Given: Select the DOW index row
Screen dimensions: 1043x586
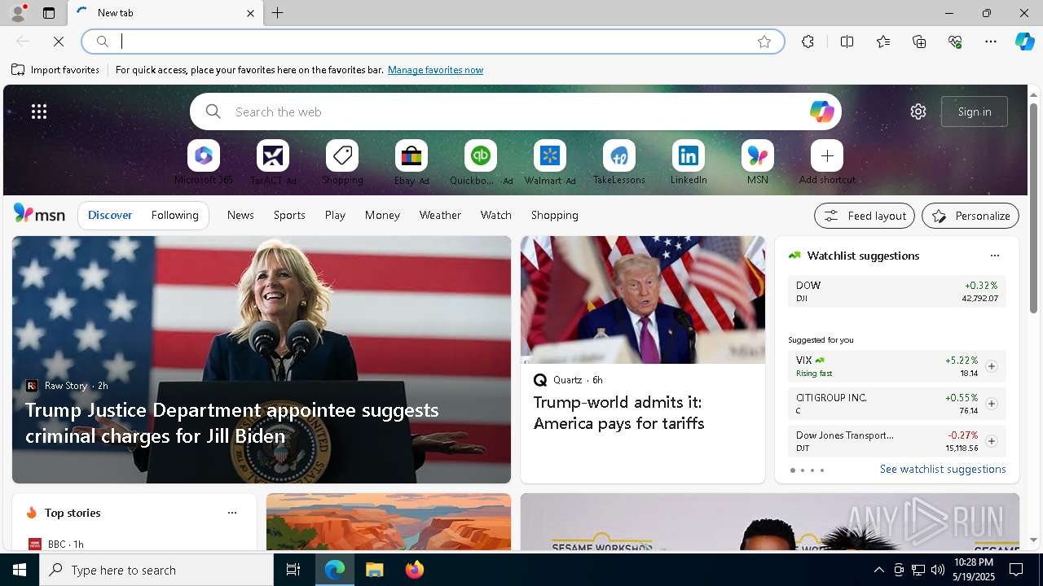Looking at the screenshot, I should click(x=896, y=291).
